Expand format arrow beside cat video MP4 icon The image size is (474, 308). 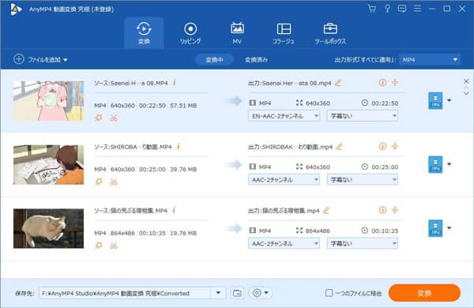[450, 228]
